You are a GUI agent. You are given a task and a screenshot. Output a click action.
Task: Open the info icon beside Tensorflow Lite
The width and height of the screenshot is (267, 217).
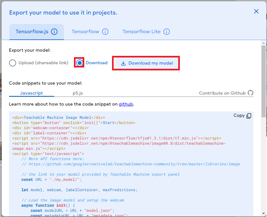[x=167, y=32]
